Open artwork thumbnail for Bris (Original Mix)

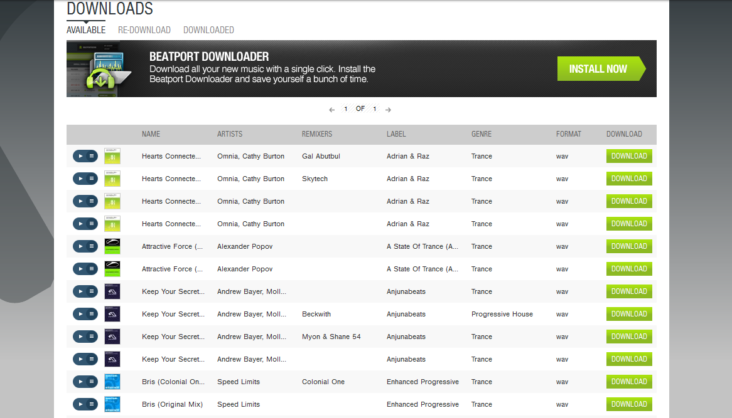coord(112,404)
